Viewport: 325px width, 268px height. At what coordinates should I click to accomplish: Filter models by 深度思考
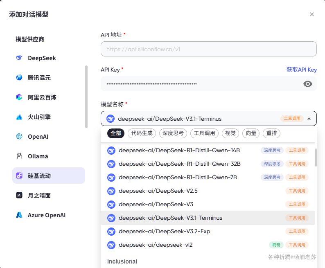(173, 133)
